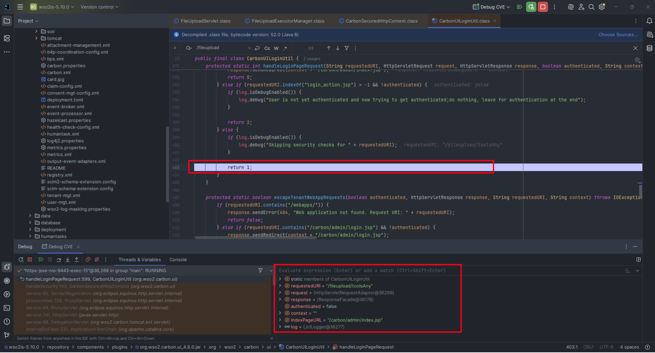Enable Regex mode in the search bar
The width and height of the screenshot is (655, 353).
tap(285, 48)
